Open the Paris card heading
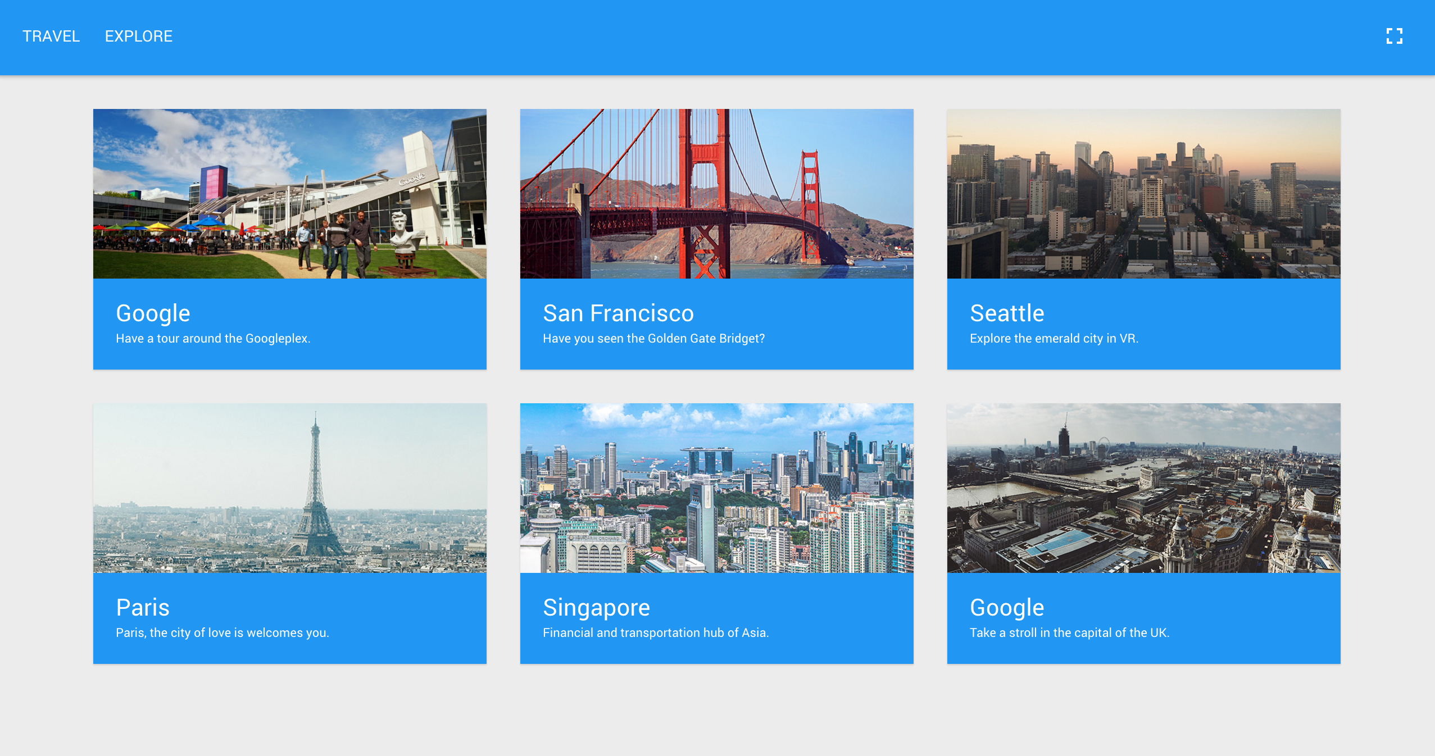 coord(143,608)
